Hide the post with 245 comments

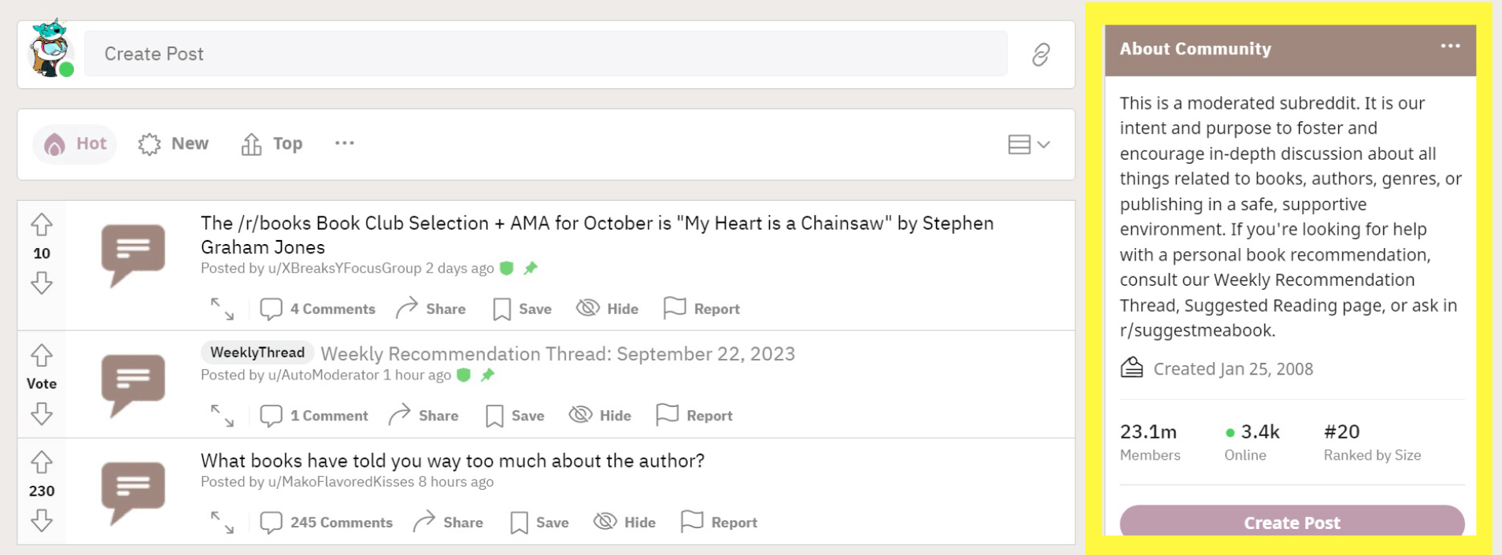coord(624,523)
